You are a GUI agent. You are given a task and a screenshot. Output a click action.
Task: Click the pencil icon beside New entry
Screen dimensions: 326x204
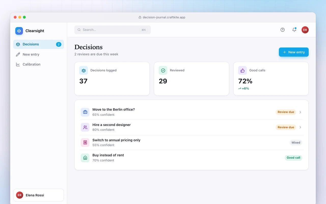point(18,54)
